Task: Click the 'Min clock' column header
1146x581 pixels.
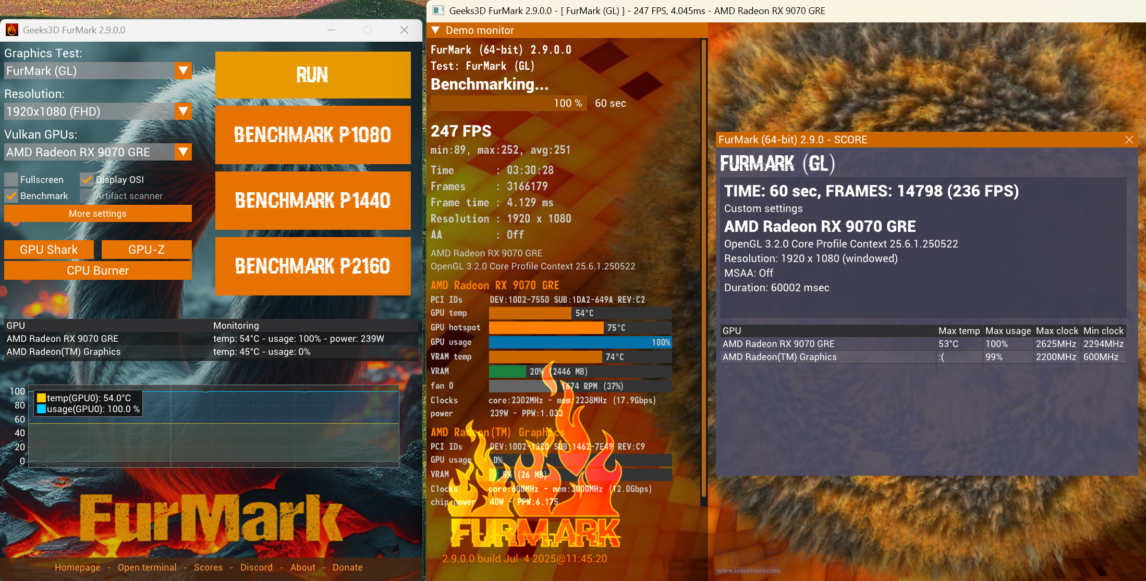Action: coord(1103,331)
